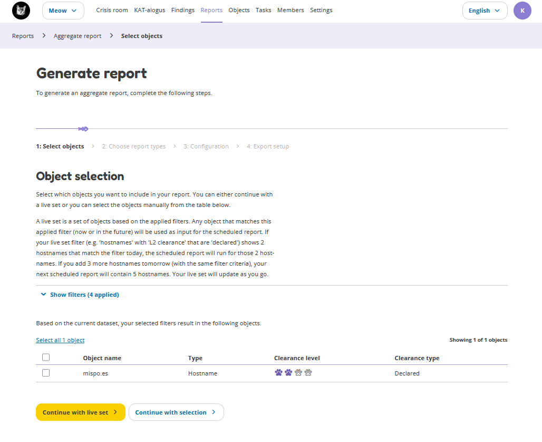The height and width of the screenshot is (442, 542).
Task: Open the Reports nav tab
Action: point(211,10)
